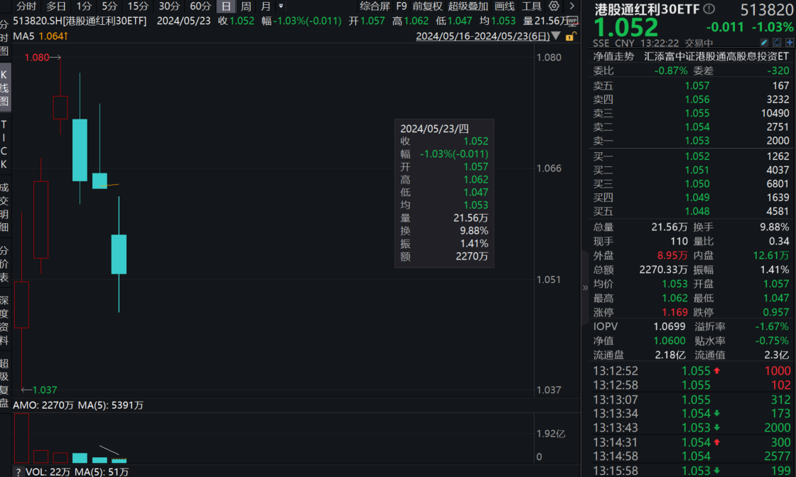Select the 分时图 sidebar tab
The height and width of the screenshot is (477, 796).
5,38
